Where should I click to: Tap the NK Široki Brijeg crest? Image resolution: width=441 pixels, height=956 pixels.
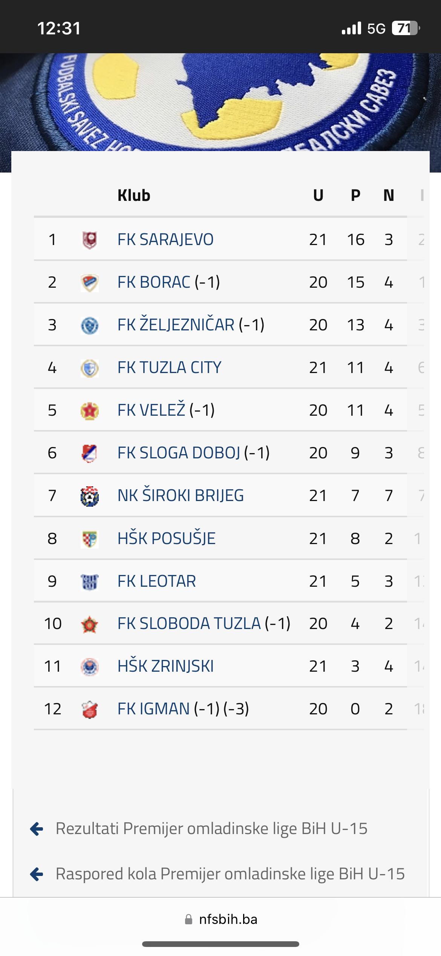pos(90,496)
